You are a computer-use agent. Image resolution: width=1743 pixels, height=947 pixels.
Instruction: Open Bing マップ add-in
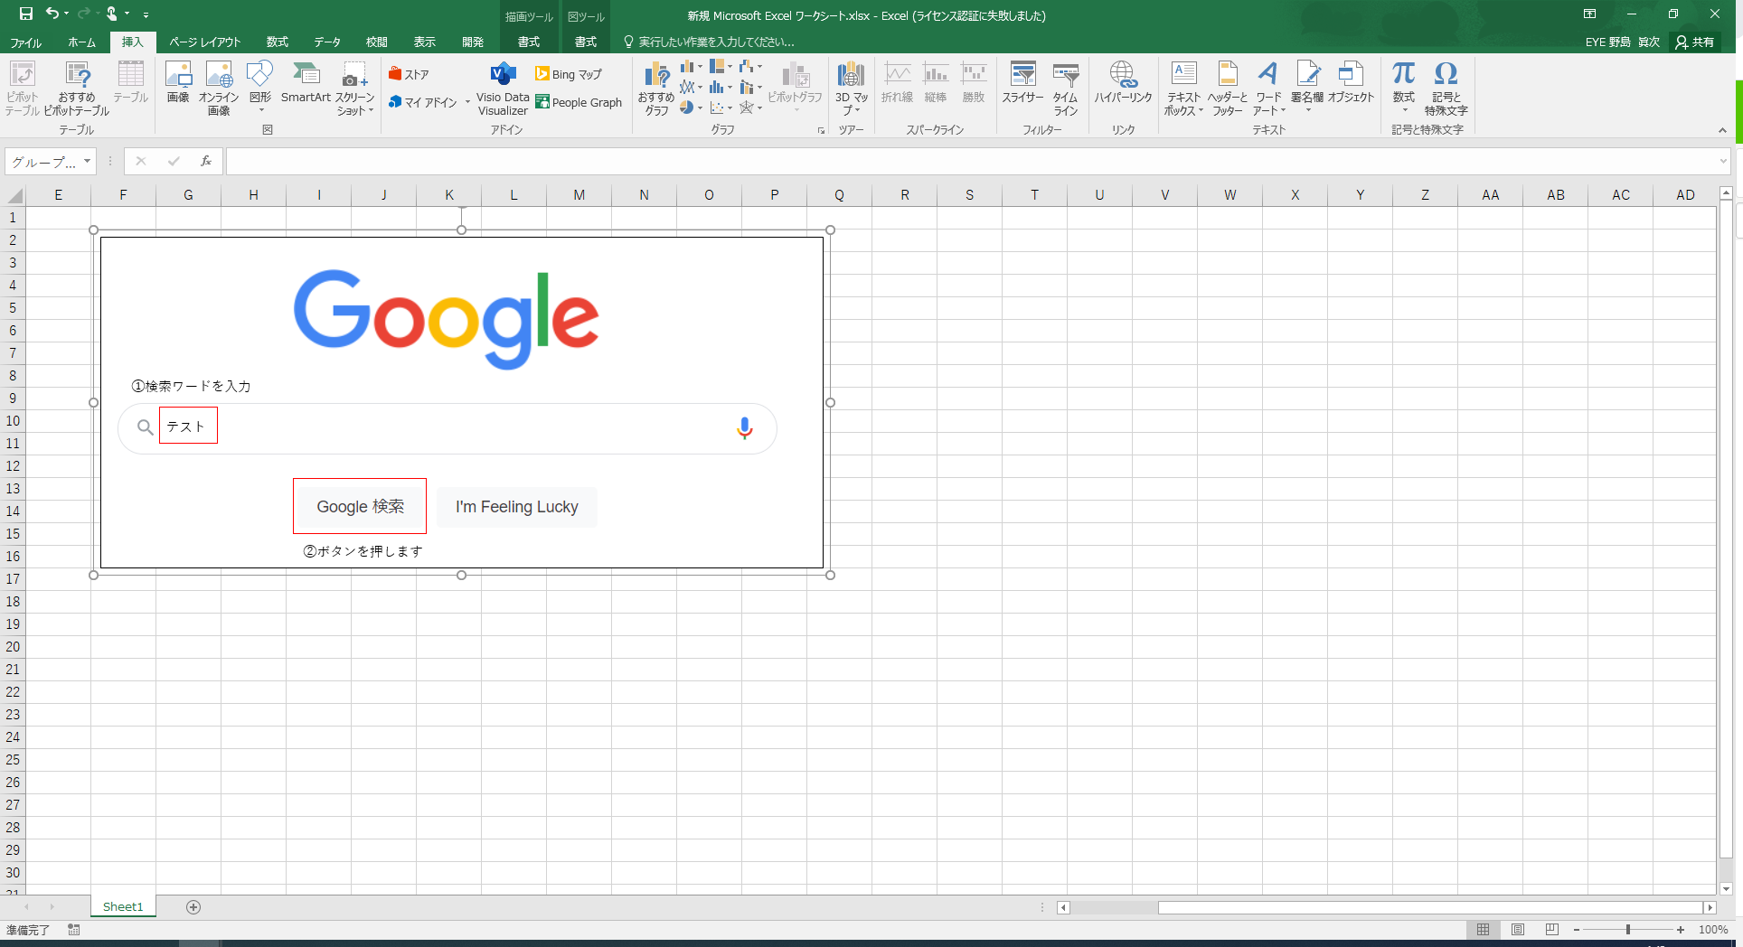(x=569, y=74)
